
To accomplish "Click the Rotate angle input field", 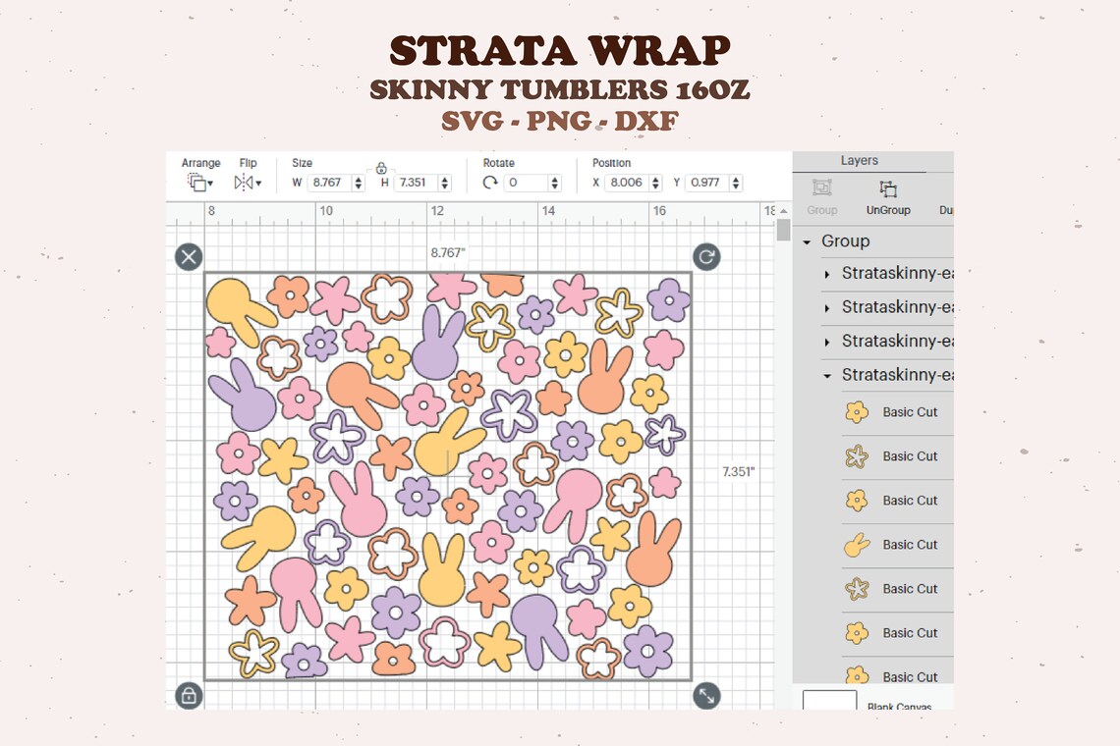I will pyautogui.click(x=528, y=183).
